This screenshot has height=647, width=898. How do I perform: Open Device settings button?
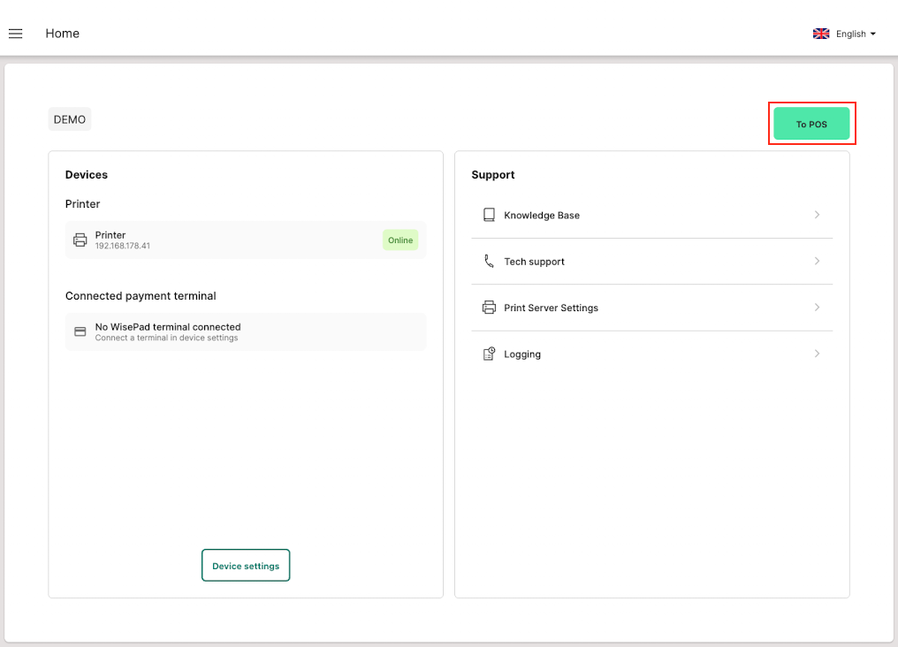click(x=246, y=566)
